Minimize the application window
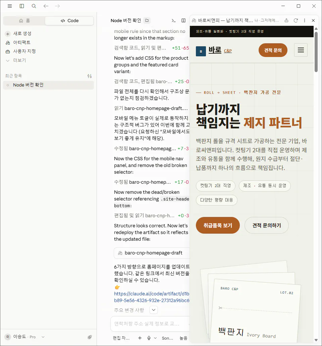 283,6
